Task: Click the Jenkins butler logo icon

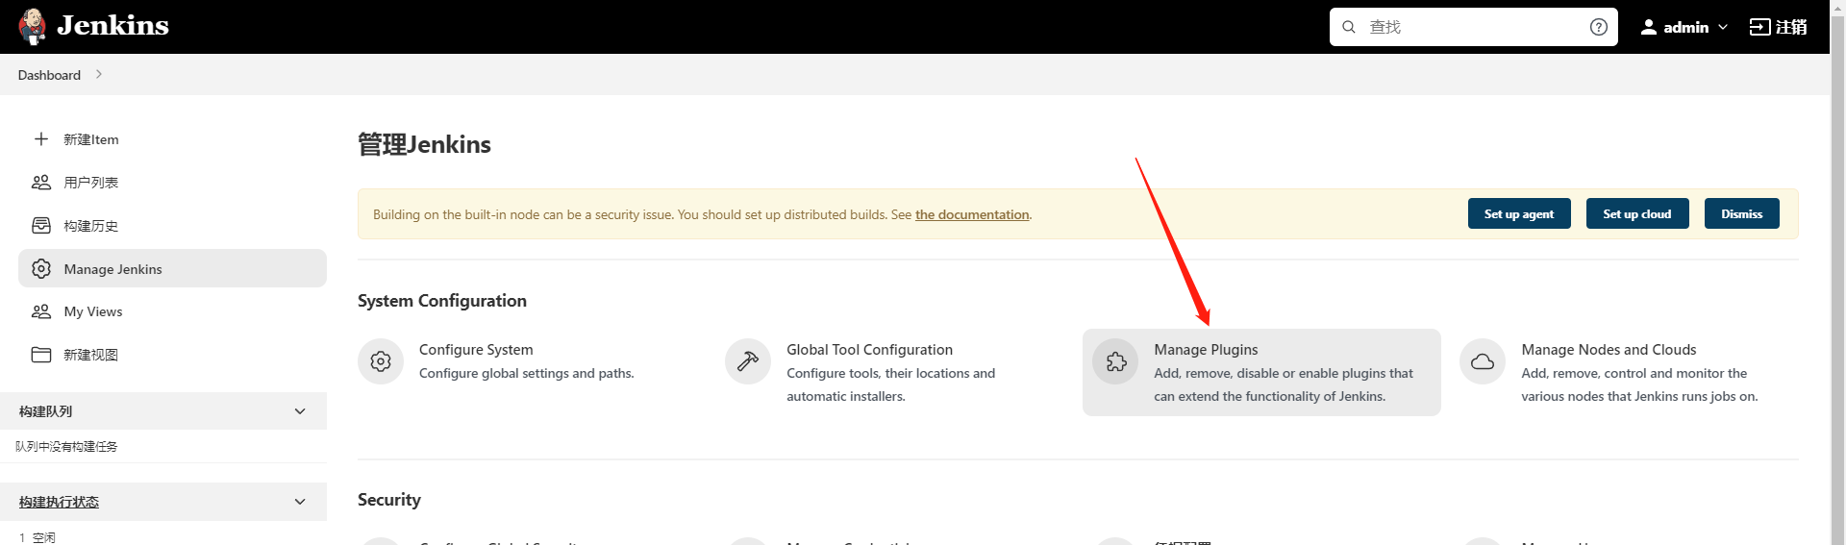Action: (33, 27)
